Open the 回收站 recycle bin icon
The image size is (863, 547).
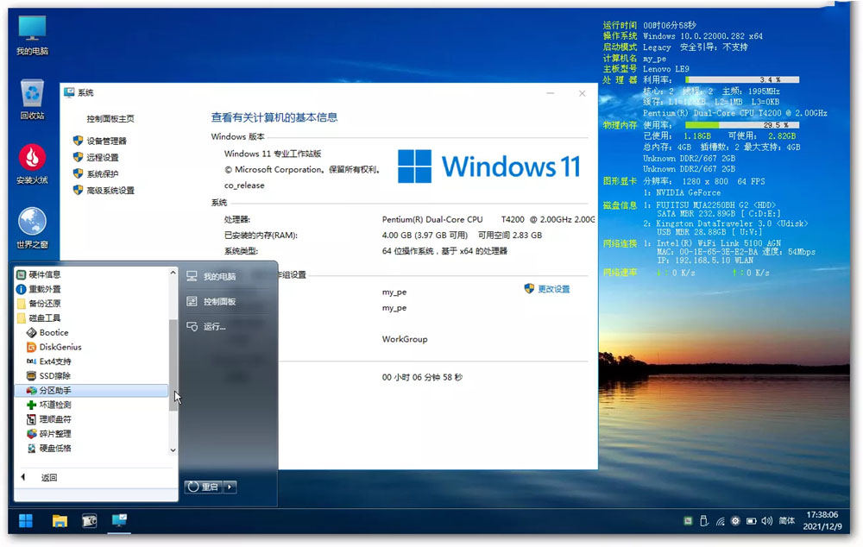(x=32, y=99)
